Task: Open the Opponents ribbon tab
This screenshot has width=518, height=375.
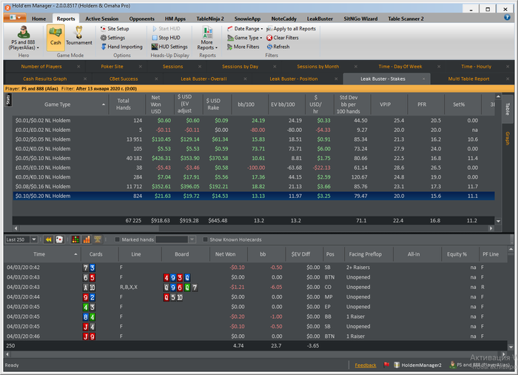Action: (142, 19)
